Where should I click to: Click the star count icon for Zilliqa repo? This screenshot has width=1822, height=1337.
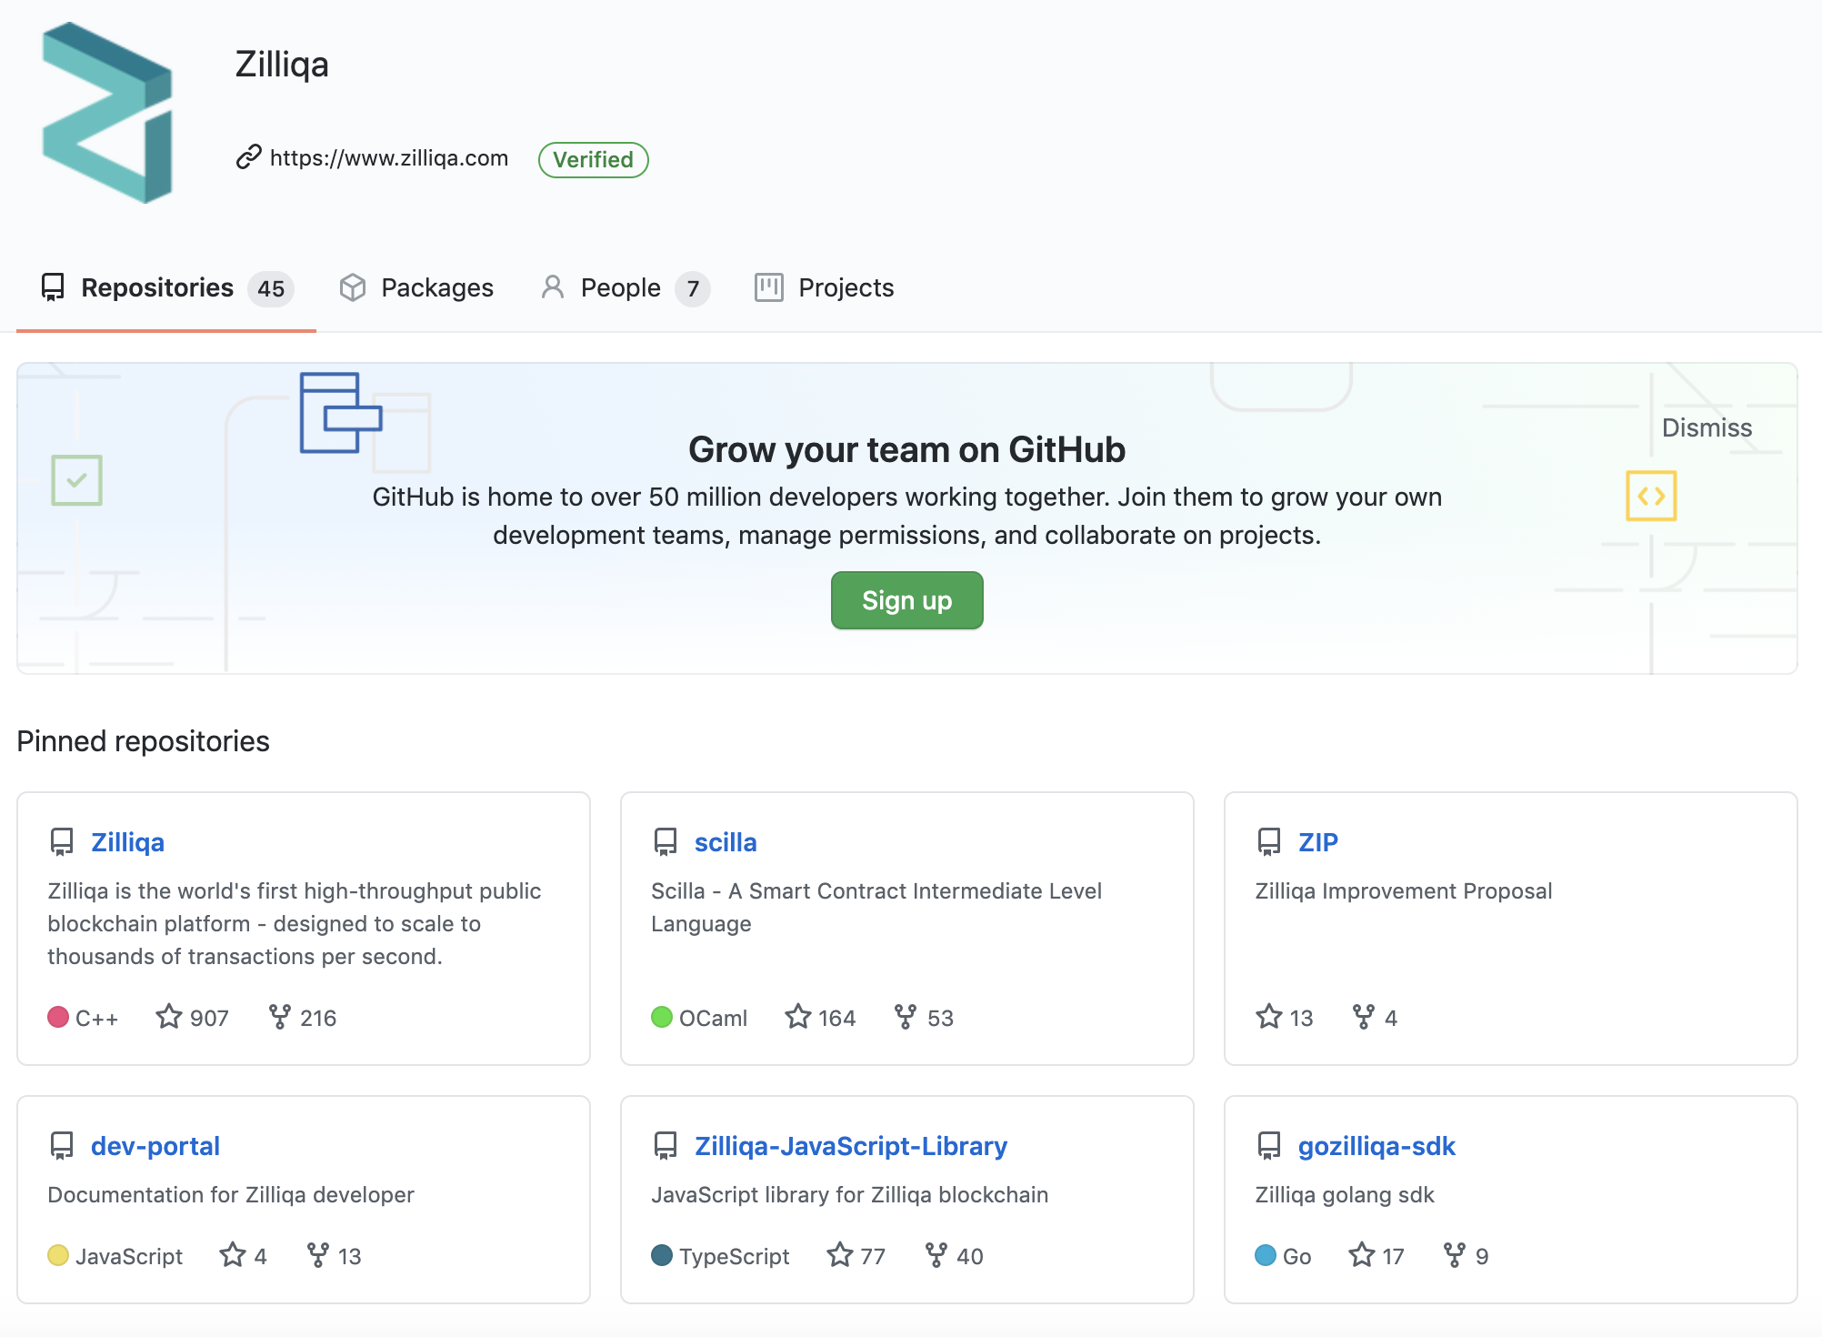click(169, 1017)
